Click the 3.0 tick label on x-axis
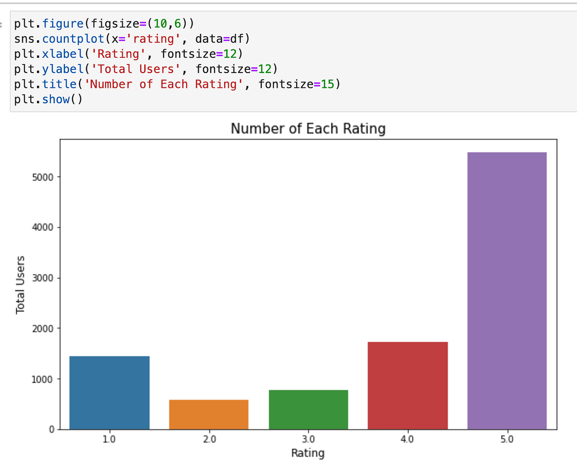The height and width of the screenshot is (463, 577). pos(308,439)
